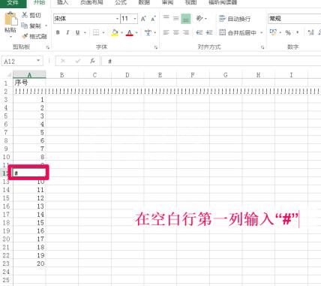
Task: Click the Select All corner triangle
Action: tap(9, 75)
